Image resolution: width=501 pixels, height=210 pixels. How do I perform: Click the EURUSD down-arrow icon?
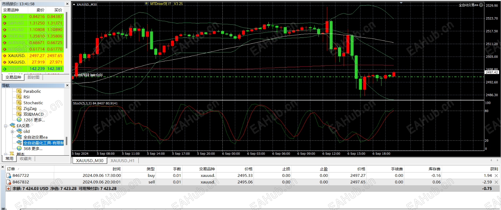pos(5,30)
